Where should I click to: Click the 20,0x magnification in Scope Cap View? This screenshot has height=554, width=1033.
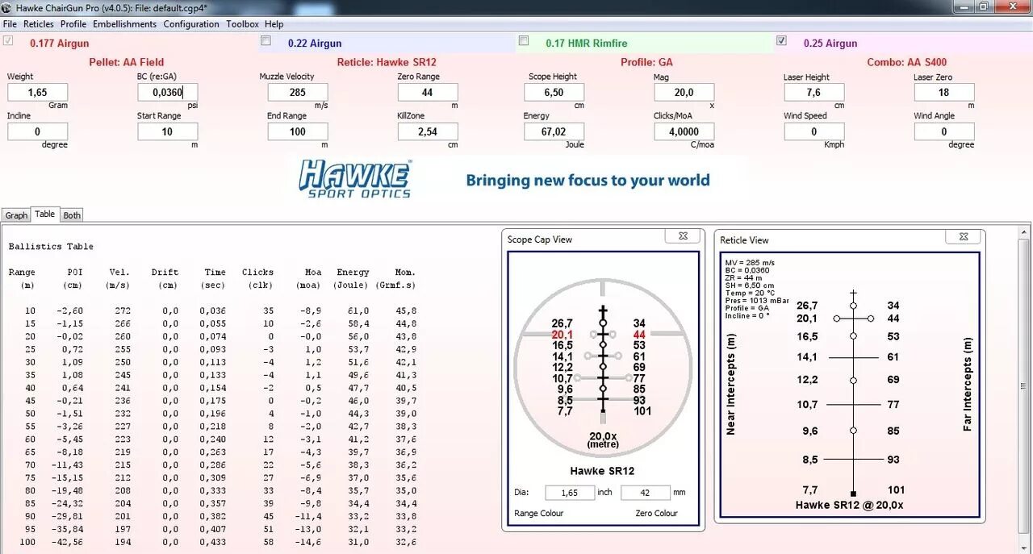coord(604,435)
